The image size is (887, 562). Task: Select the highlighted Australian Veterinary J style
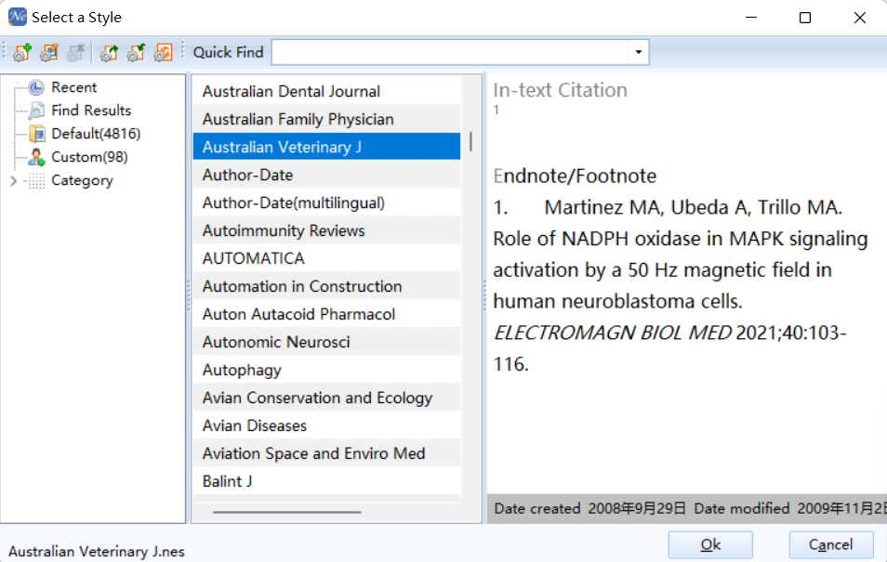(326, 147)
